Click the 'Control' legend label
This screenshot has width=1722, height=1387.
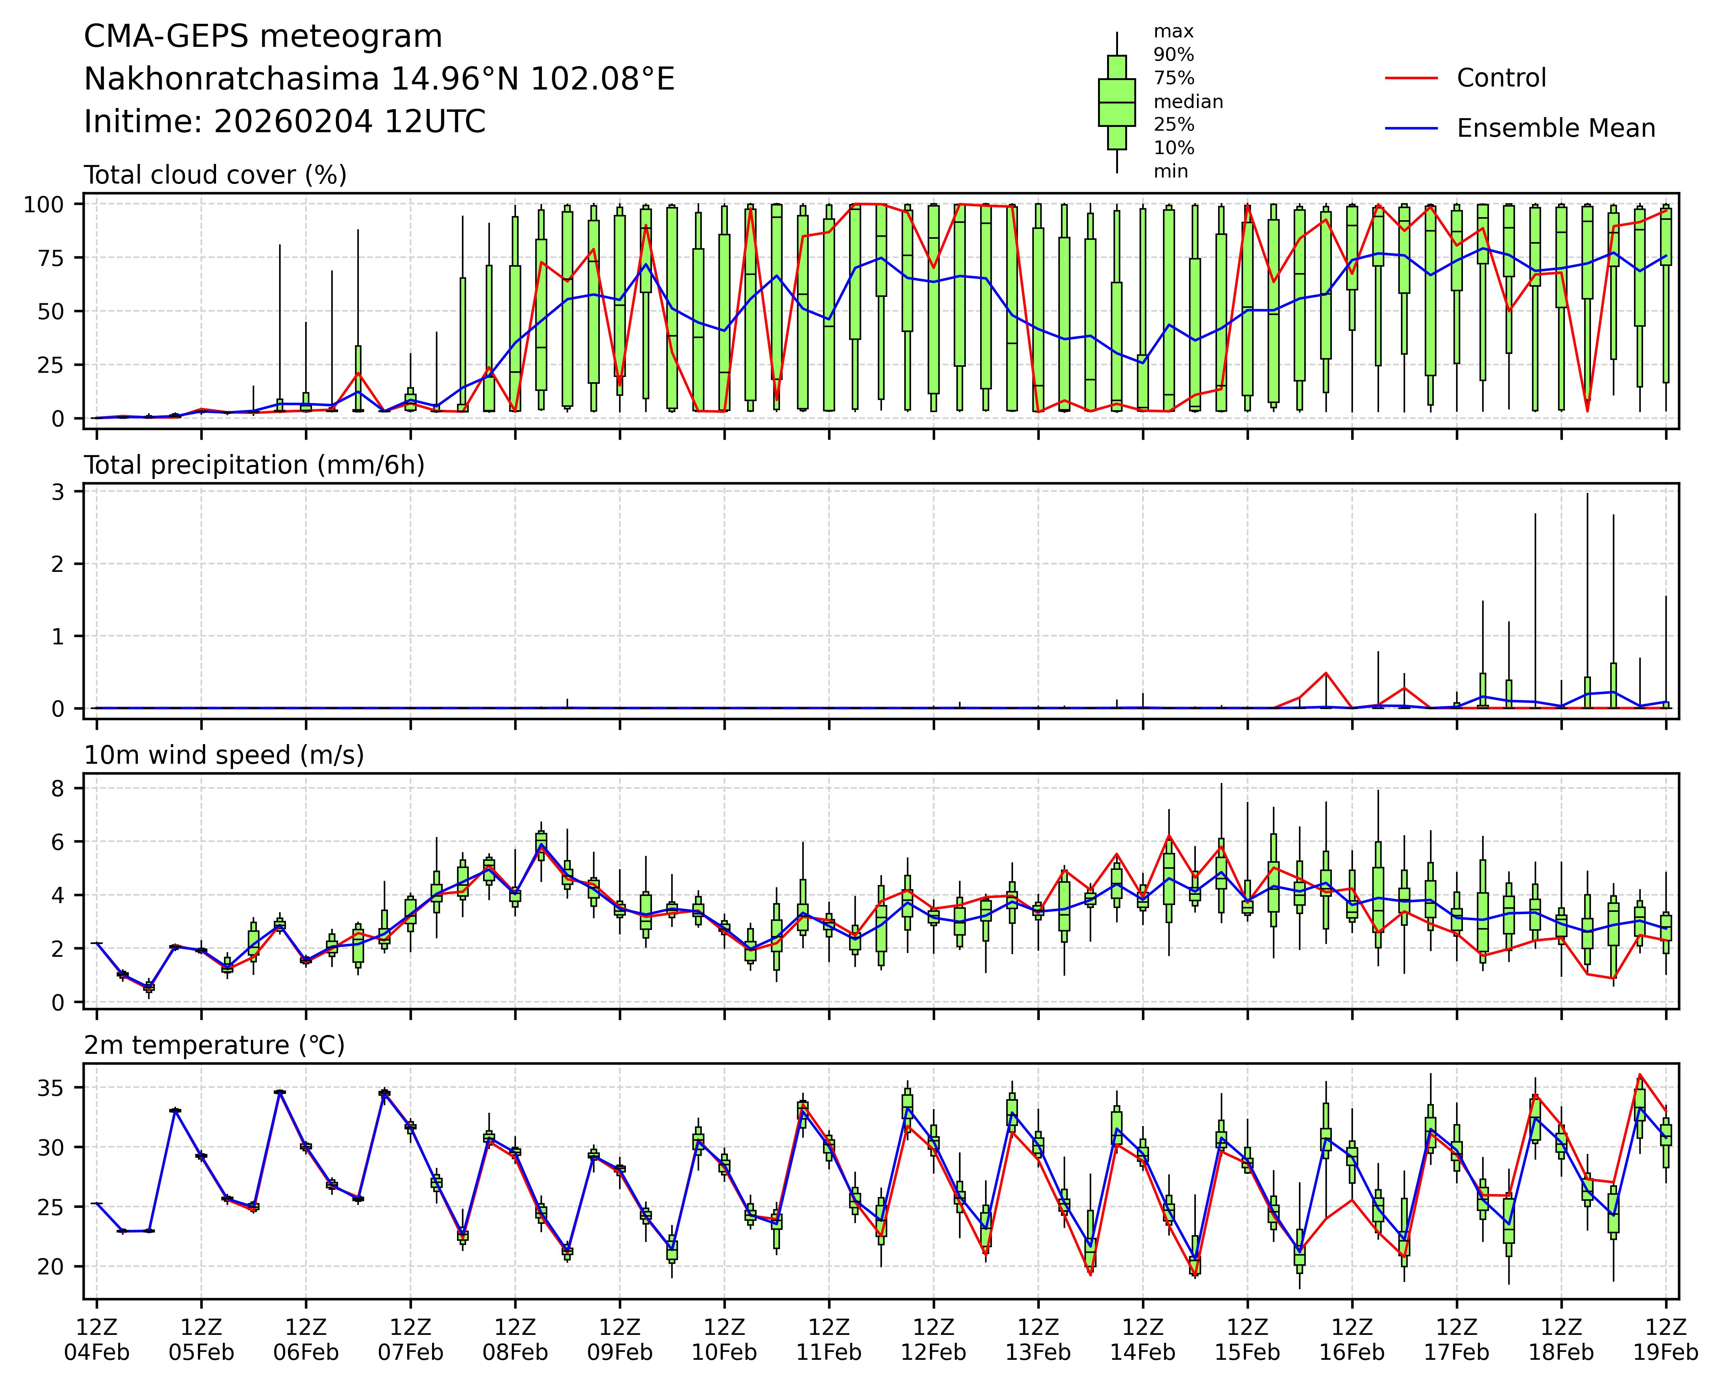pos(1501,78)
